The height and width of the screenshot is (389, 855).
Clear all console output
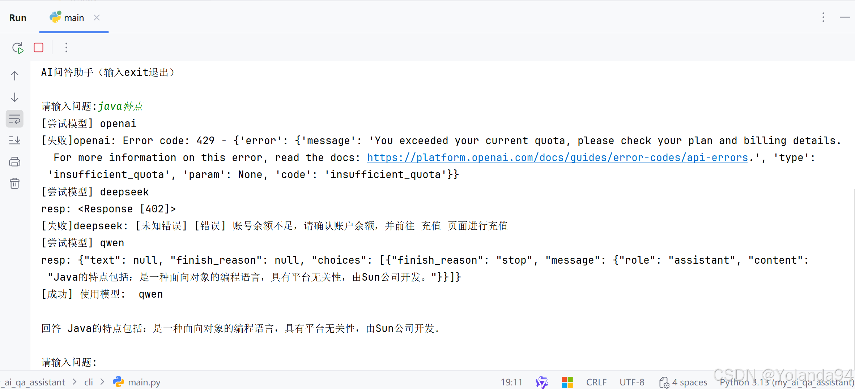[15, 183]
